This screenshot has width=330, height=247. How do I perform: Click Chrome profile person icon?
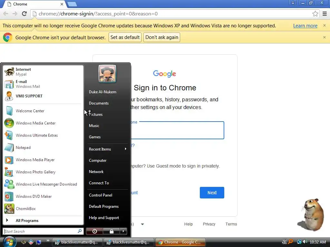pos(293,3)
